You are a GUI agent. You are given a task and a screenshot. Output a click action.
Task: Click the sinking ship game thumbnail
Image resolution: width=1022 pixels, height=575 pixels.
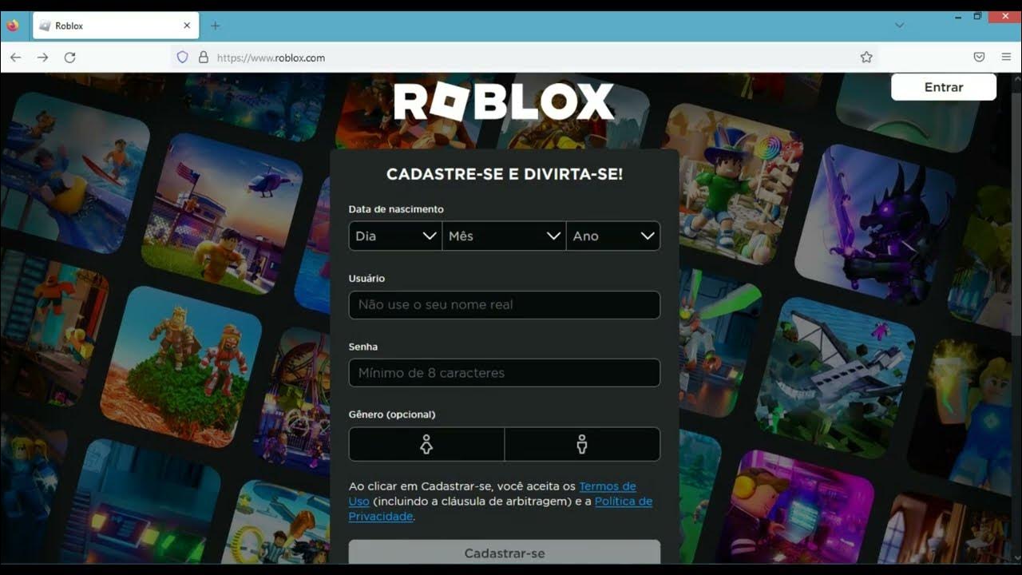pyautogui.click(x=835, y=378)
